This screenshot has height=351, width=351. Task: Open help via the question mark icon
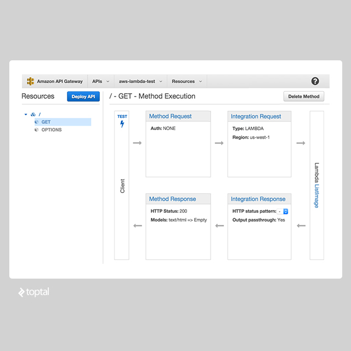(315, 81)
